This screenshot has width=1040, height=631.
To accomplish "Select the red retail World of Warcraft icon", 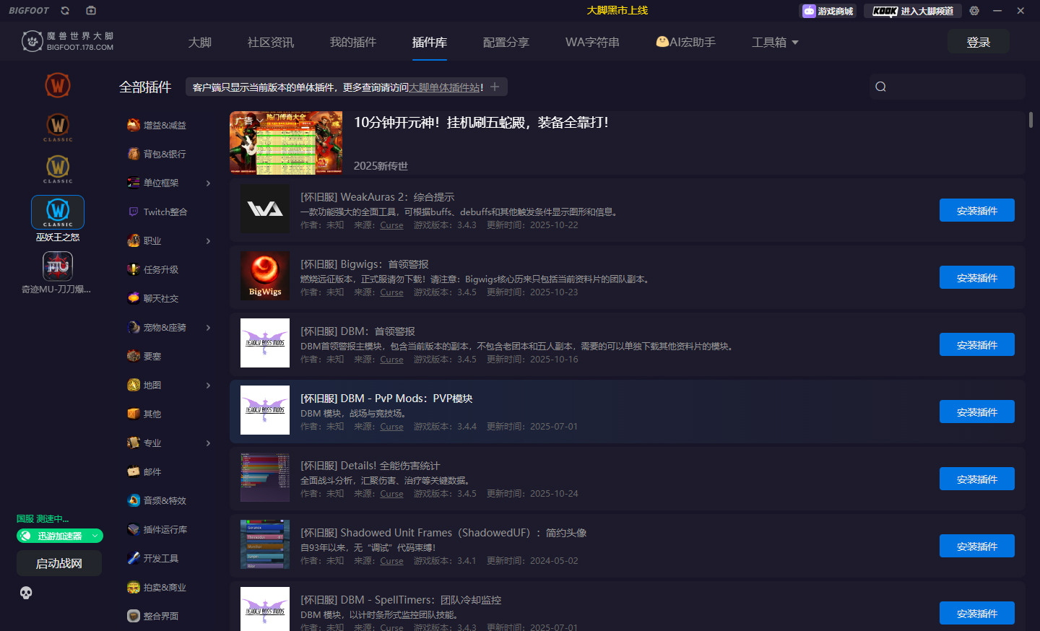I will (58, 86).
